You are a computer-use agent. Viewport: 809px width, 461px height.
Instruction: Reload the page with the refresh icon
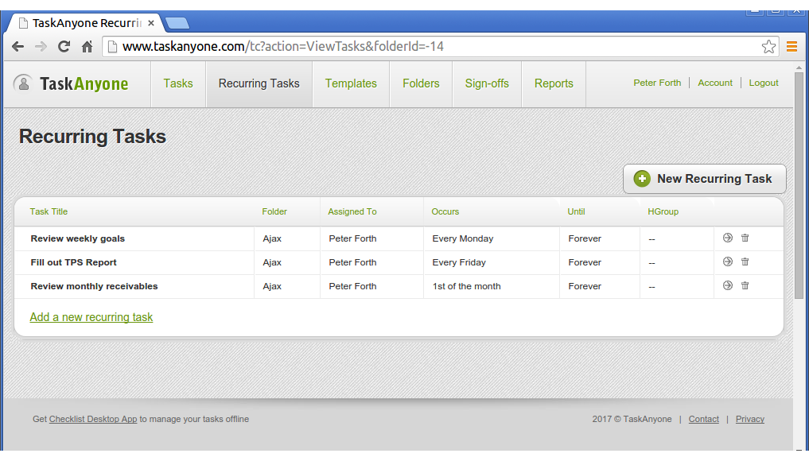[64, 47]
